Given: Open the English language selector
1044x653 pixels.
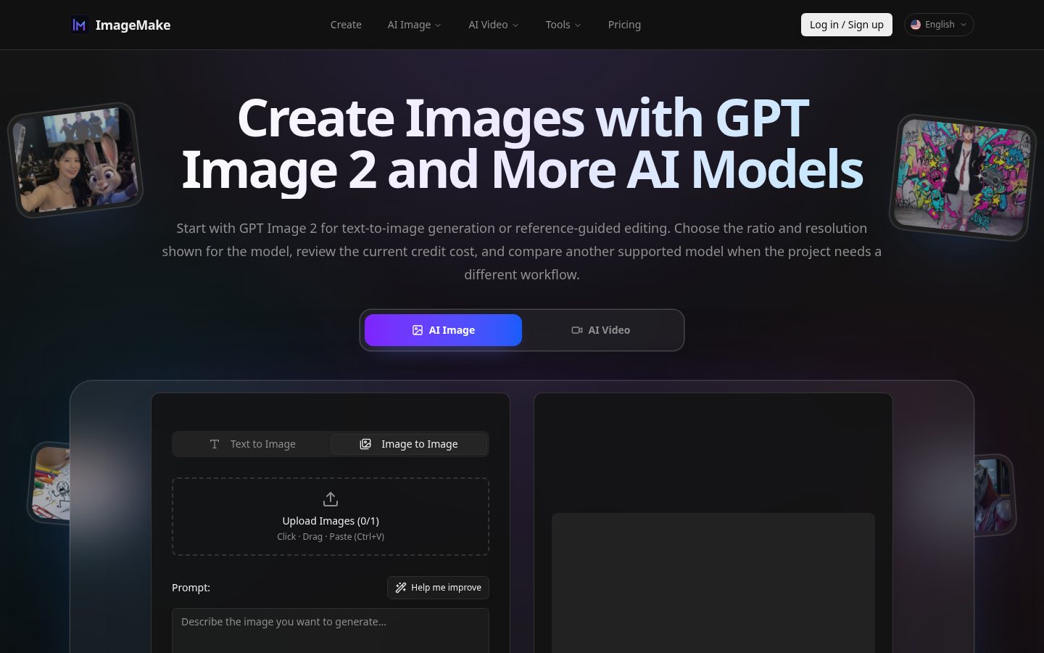Looking at the screenshot, I should pos(938,25).
